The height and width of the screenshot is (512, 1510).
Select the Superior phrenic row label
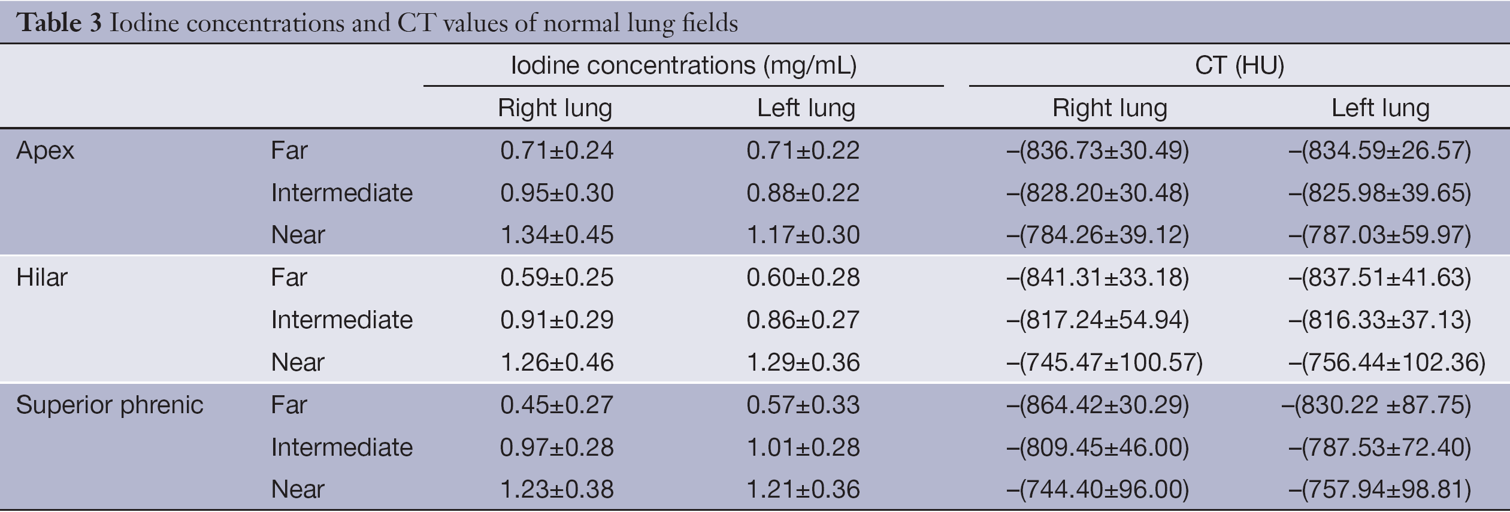coord(110,405)
